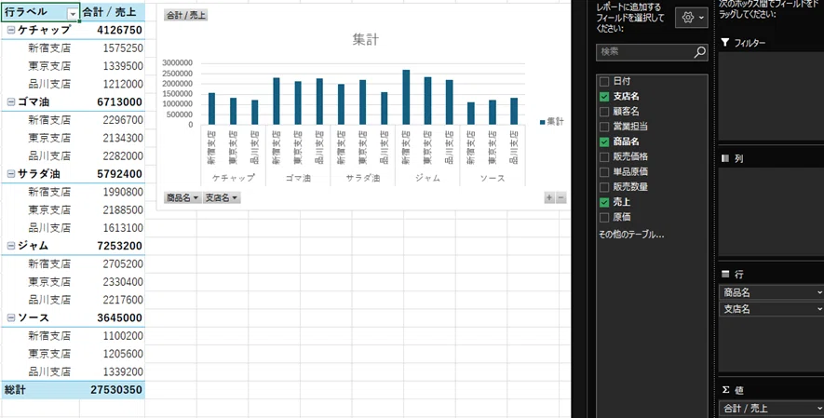Uncheck the 支店名 field checkbox
824x418 pixels.
(604, 97)
